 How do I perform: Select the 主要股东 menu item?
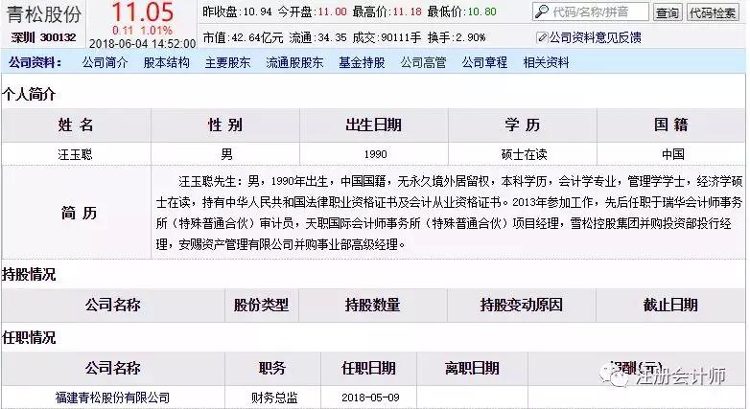pyautogui.click(x=227, y=62)
